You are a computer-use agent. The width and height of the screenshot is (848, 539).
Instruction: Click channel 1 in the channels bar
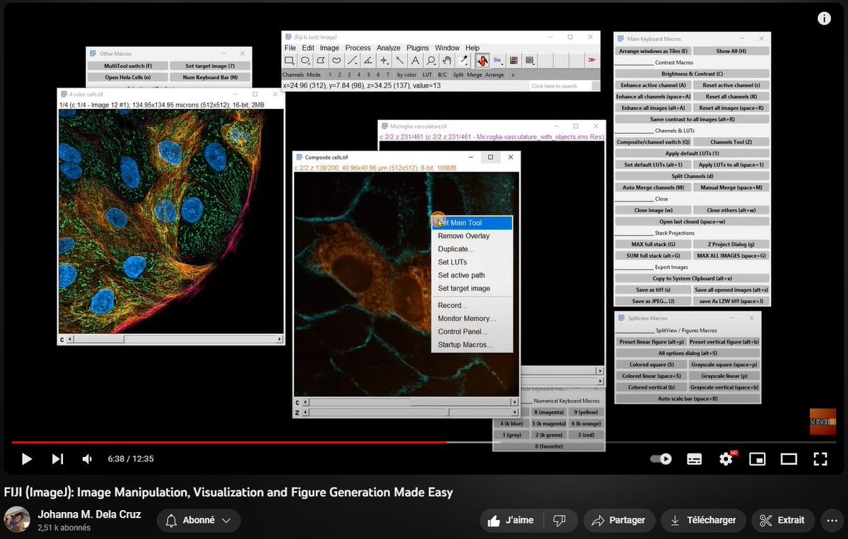click(329, 74)
